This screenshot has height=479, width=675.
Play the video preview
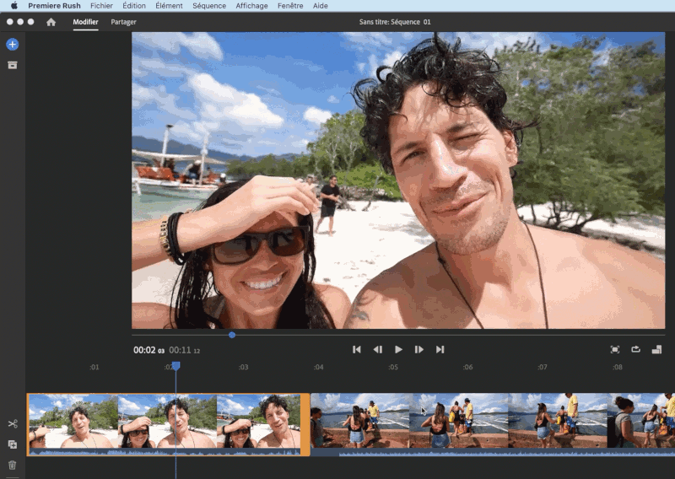[x=398, y=349]
